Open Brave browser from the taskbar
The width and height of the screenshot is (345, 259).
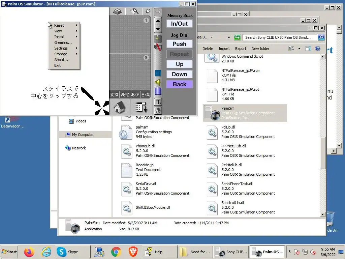click(133, 252)
